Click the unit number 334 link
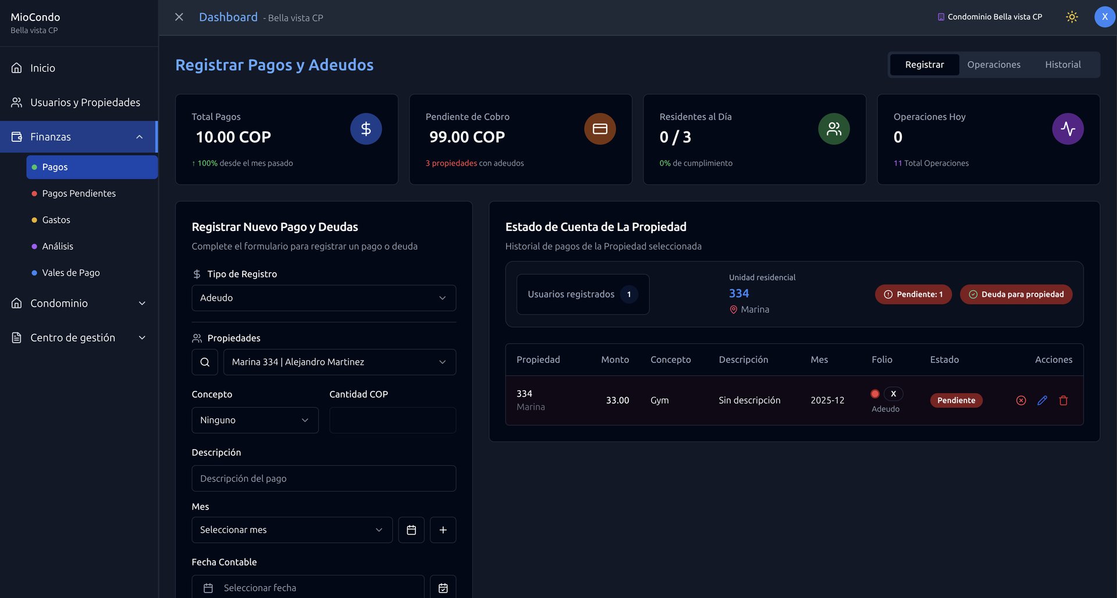Screen dimensions: 1117x598 point(739,294)
